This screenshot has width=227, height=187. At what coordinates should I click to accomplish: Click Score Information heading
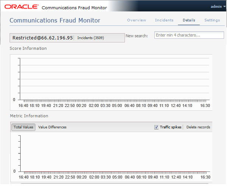coord(28,48)
